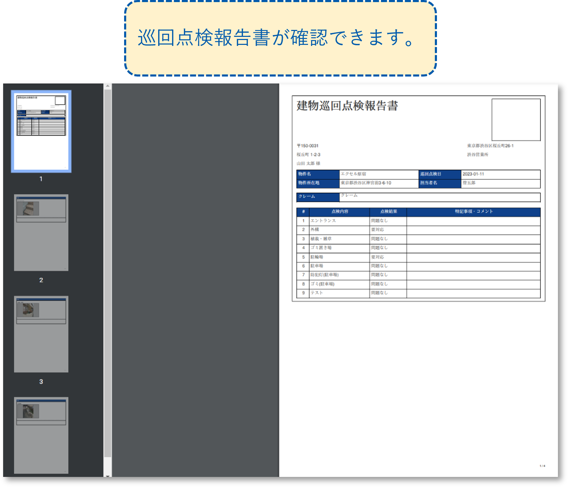
Task: Click the empty logo box at top right
Action: (x=516, y=120)
